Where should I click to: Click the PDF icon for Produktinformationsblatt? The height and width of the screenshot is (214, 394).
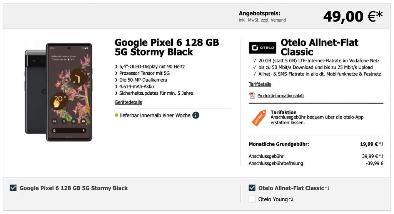click(x=252, y=95)
